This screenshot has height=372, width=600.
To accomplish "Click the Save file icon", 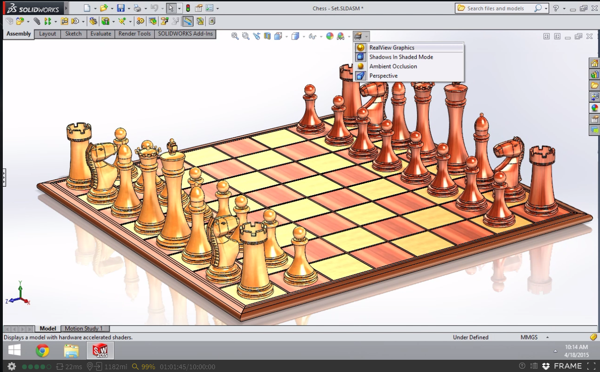I will pyautogui.click(x=121, y=8).
